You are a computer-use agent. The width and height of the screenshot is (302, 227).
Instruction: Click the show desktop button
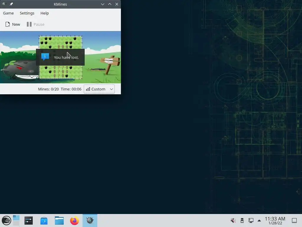tap(294, 220)
